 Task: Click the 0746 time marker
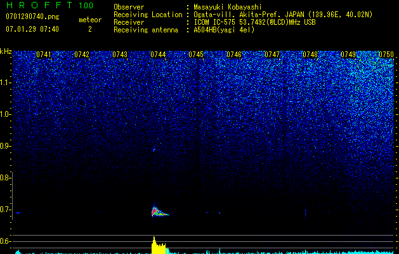(234, 55)
